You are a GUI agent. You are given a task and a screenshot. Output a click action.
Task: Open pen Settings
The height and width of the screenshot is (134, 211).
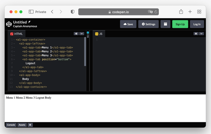pos(148,24)
